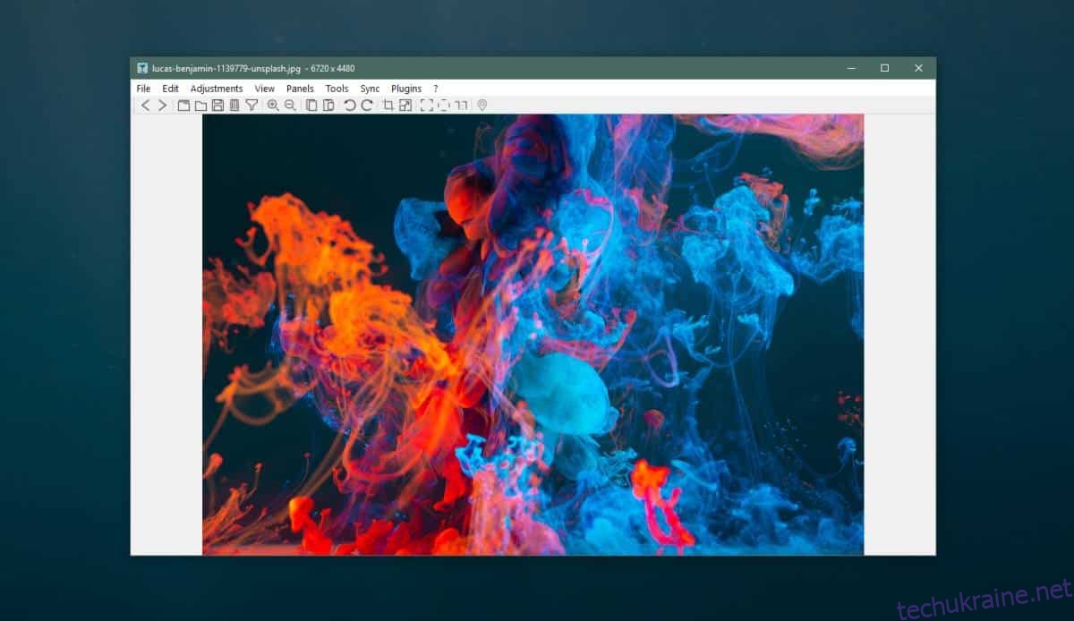Open the ? help menu

[x=436, y=89]
